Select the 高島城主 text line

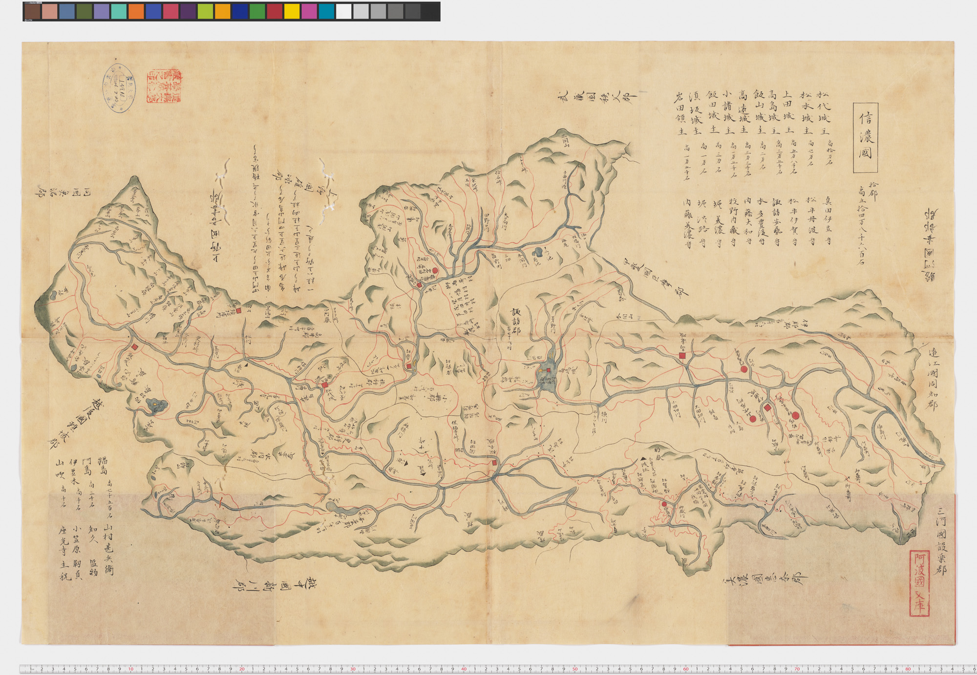click(x=774, y=112)
